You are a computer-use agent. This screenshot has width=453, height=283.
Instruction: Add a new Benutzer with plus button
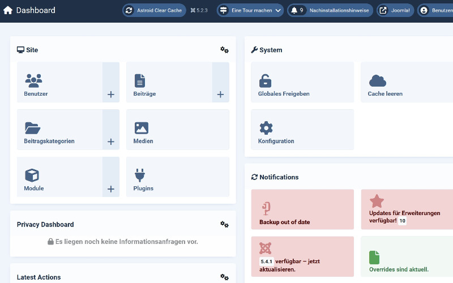[x=111, y=95]
